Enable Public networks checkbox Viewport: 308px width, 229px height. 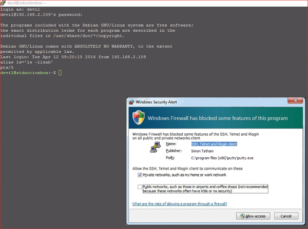pyautogui.click(x=140, y=187)
